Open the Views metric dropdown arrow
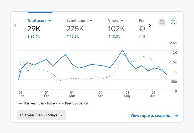 [x=122, y=21]
